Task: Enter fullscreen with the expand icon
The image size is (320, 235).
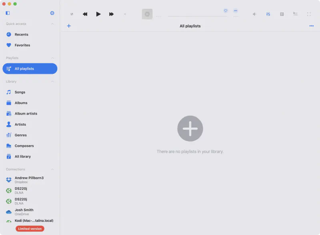Action: (x=309, y=14)
